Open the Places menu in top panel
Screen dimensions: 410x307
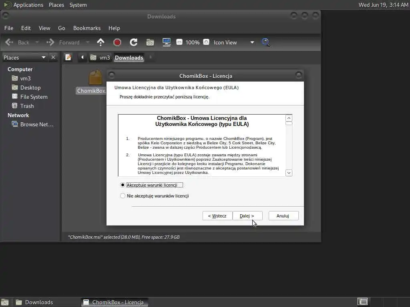[x=56, y=5]
